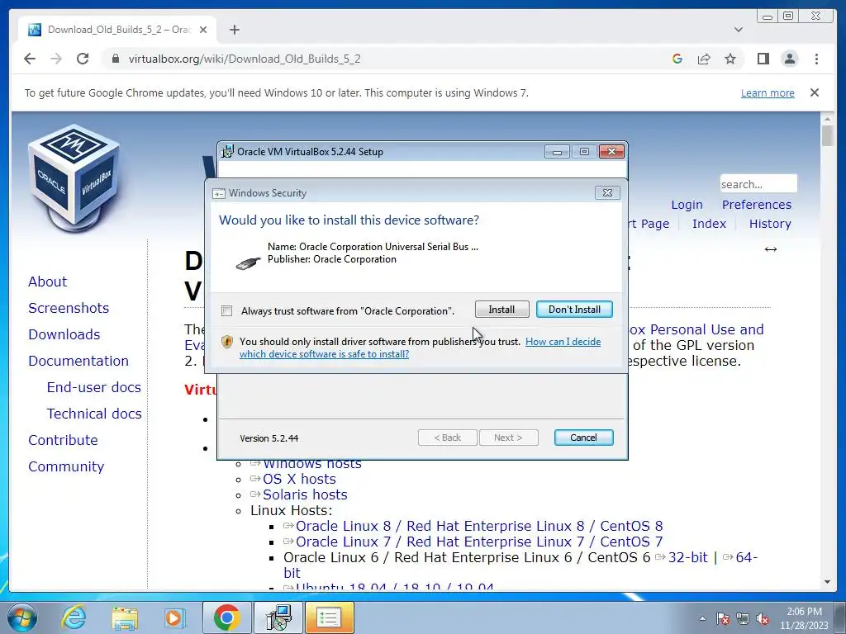Go to the wiki Index

709,224
